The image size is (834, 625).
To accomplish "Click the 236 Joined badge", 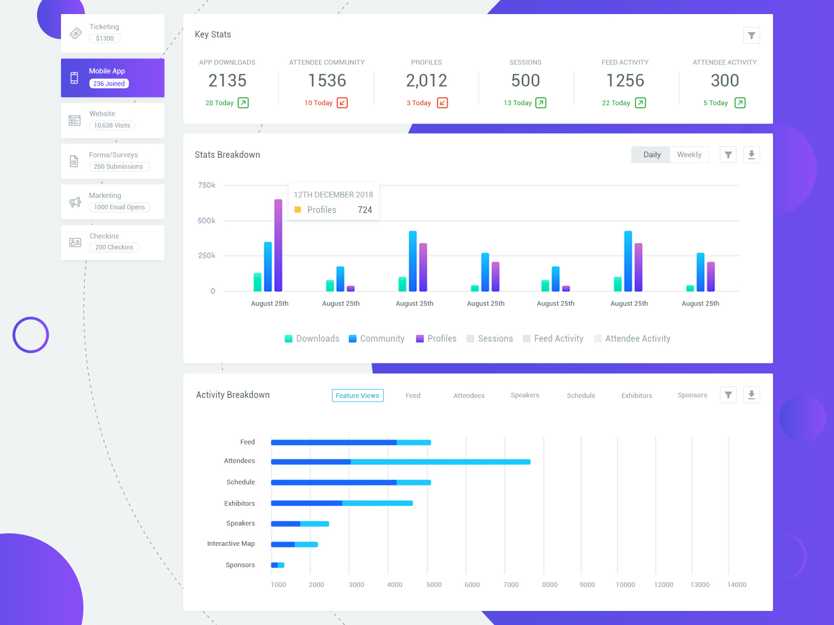I will 108,83.
